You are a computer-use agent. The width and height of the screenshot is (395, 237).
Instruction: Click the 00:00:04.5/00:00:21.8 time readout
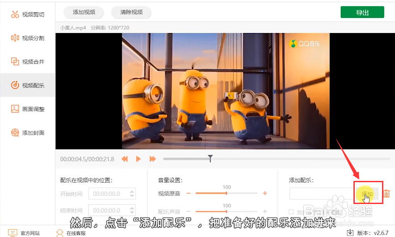click(87, 159)
